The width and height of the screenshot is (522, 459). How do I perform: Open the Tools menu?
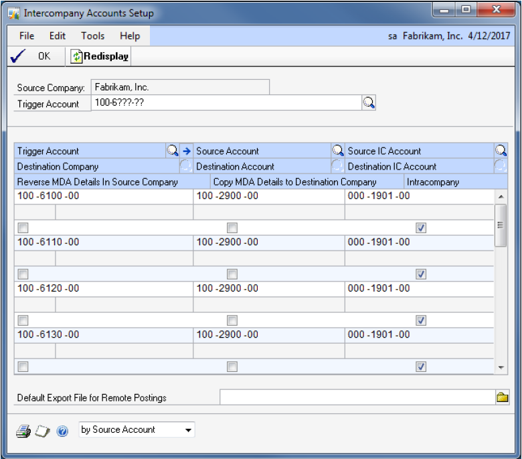(92, 36)
